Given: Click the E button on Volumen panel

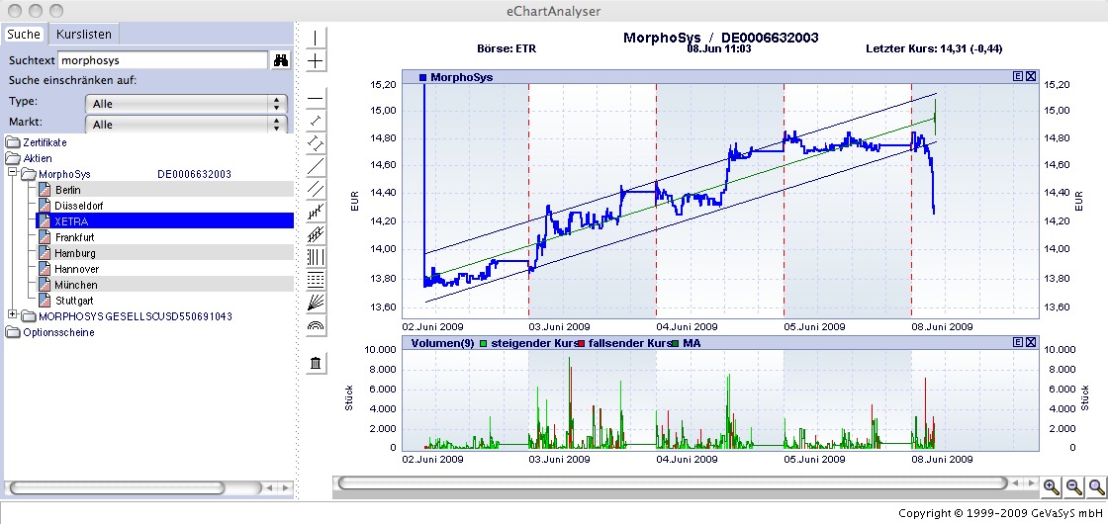Looking at the screenshot, I should (x=1018, y=342).
